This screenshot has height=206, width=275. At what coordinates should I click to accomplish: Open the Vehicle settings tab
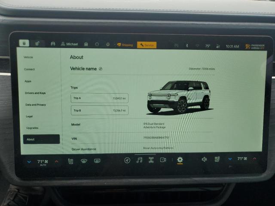click(x=28, y=57)
